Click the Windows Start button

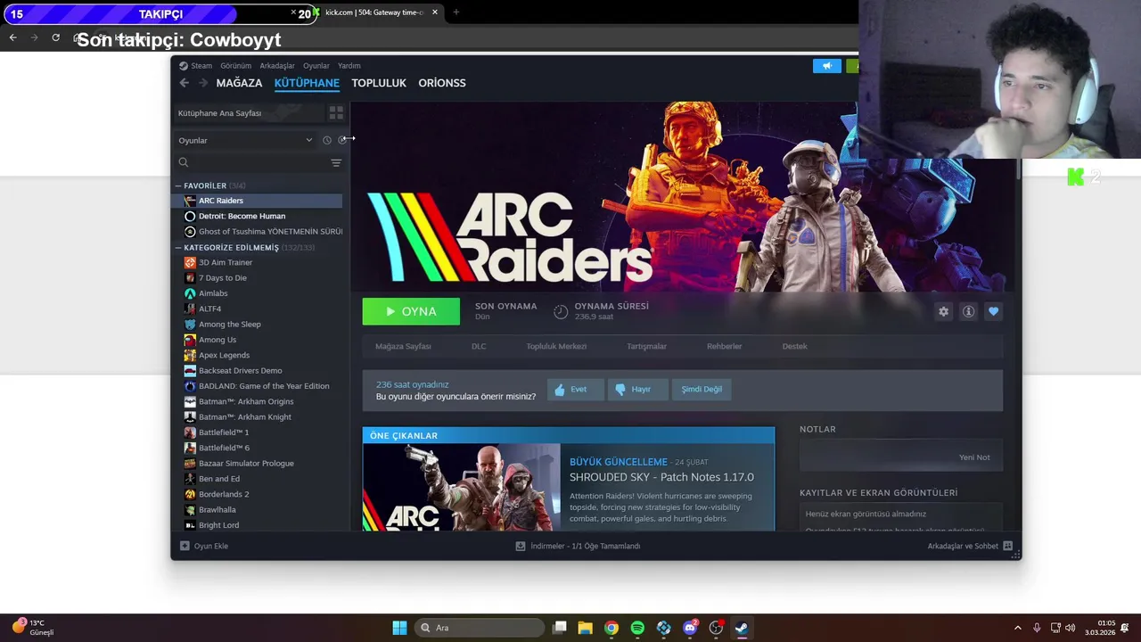pos(399,628)
